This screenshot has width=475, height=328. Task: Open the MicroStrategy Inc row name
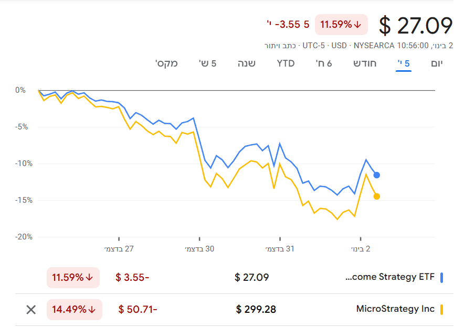395,309
